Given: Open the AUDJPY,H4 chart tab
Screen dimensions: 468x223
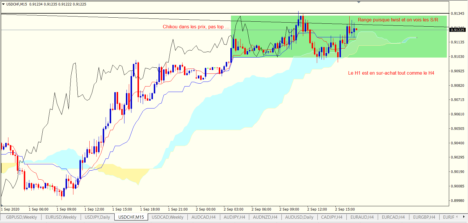Looking at the screenshot, I should (234, 217).
